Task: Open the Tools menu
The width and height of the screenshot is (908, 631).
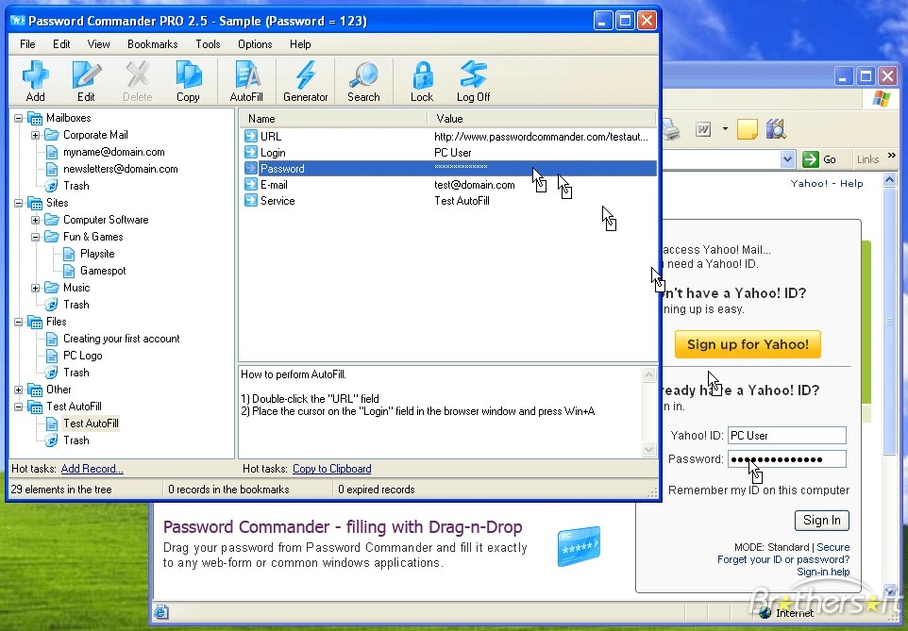Action: coord(208,44)
